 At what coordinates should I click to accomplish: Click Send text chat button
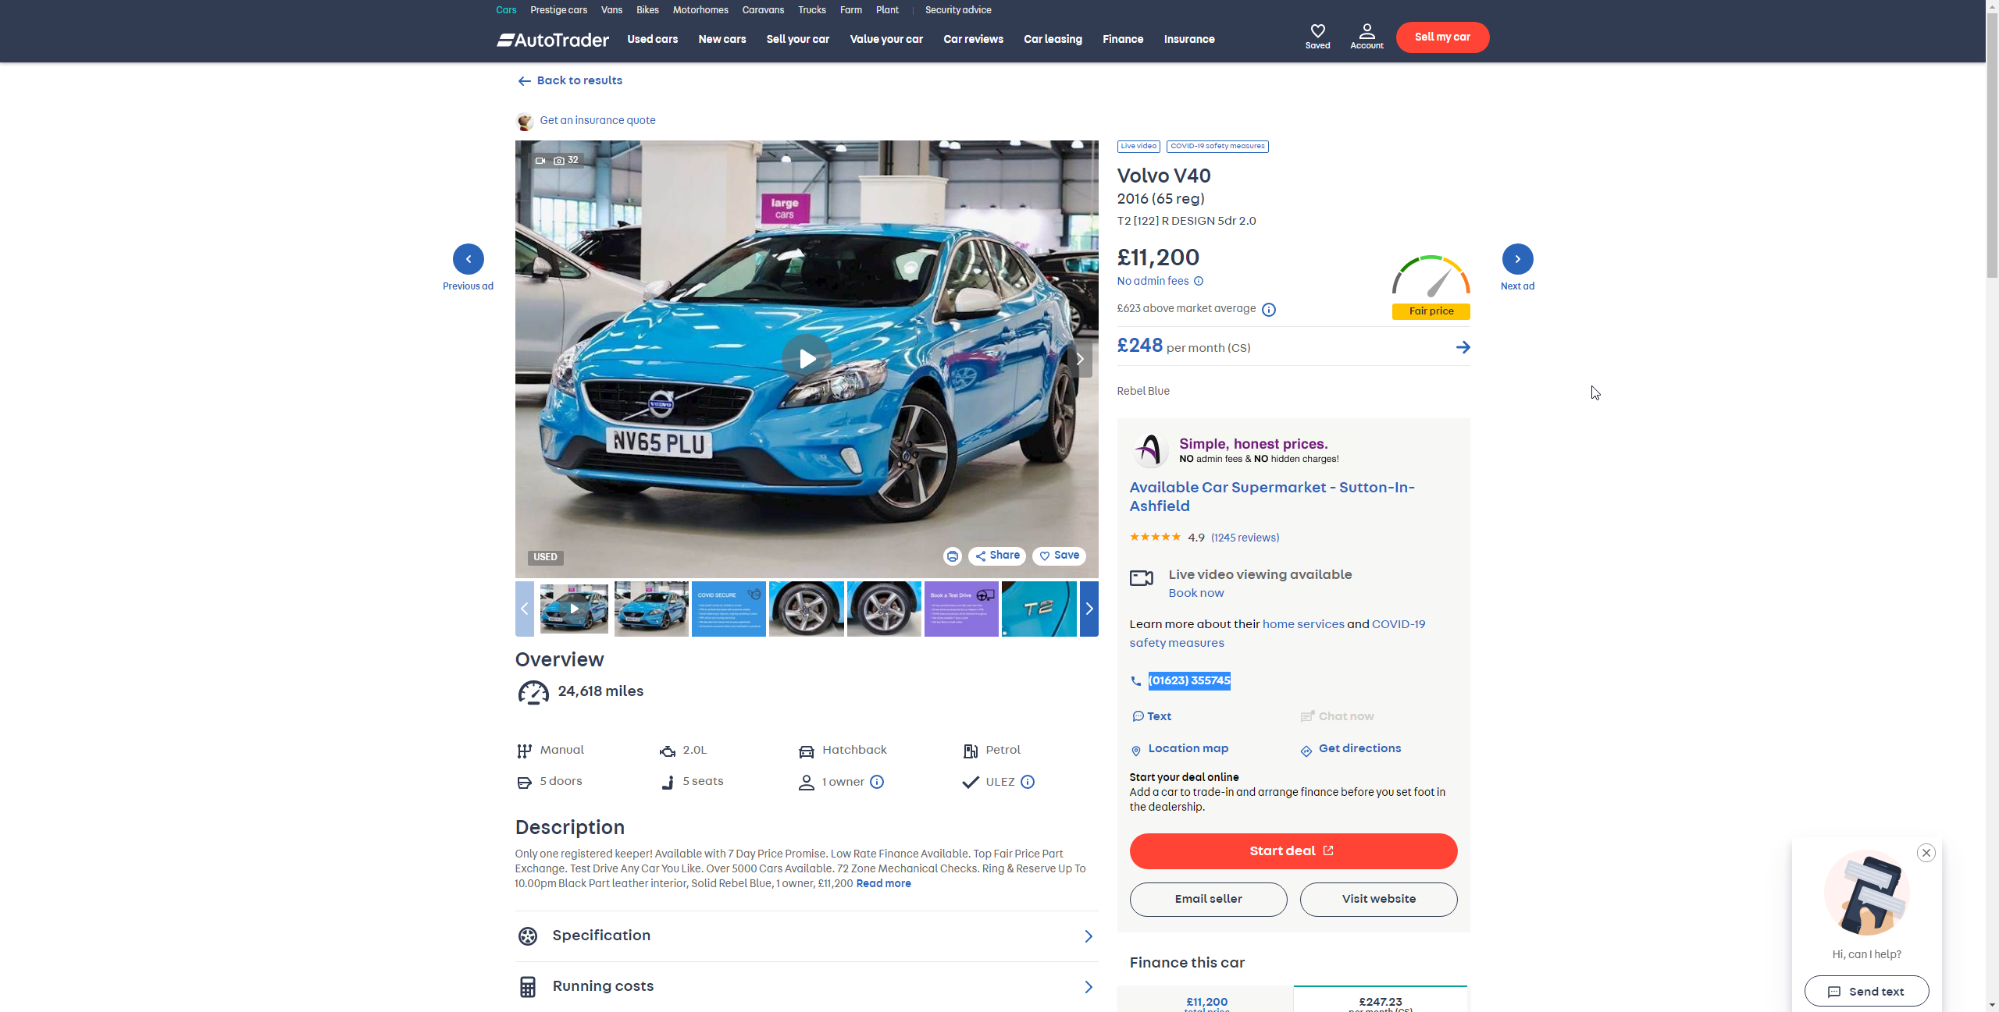click(1866, 991)
